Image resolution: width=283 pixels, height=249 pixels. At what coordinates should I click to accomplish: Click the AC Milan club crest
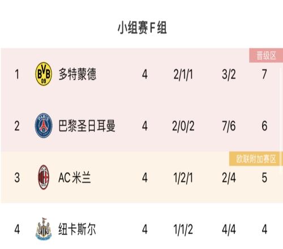(x=44, y=177)
